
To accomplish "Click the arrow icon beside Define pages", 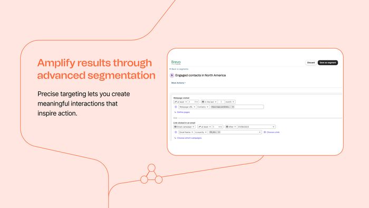I will click(175, 112).
